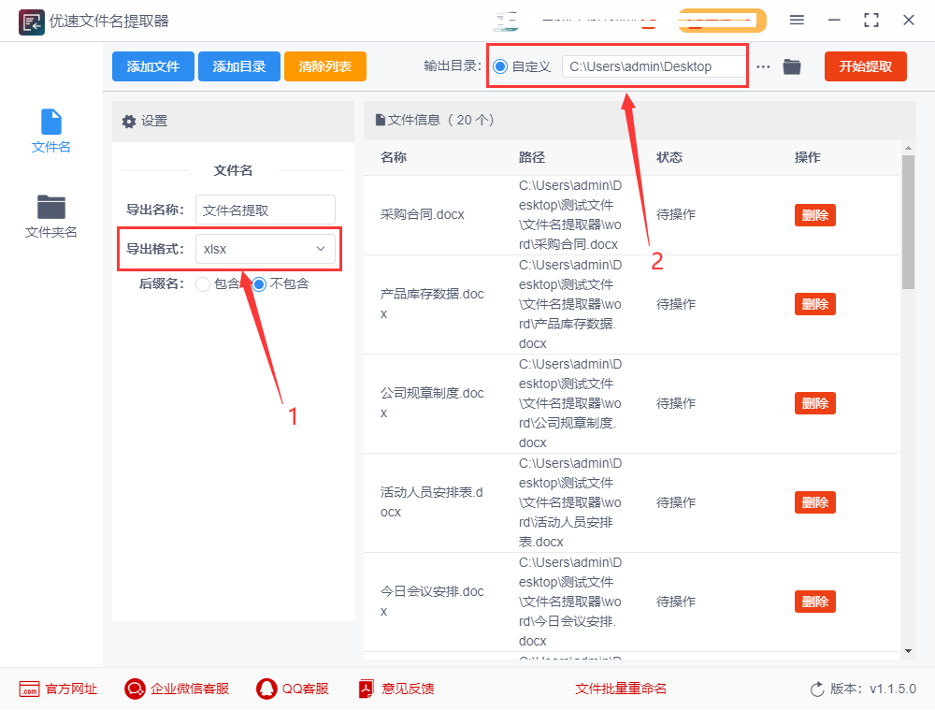The width and height of the screenshot is (935, 711).
Task: Open QQ客服 link
Action: click(x=292, y=689)
